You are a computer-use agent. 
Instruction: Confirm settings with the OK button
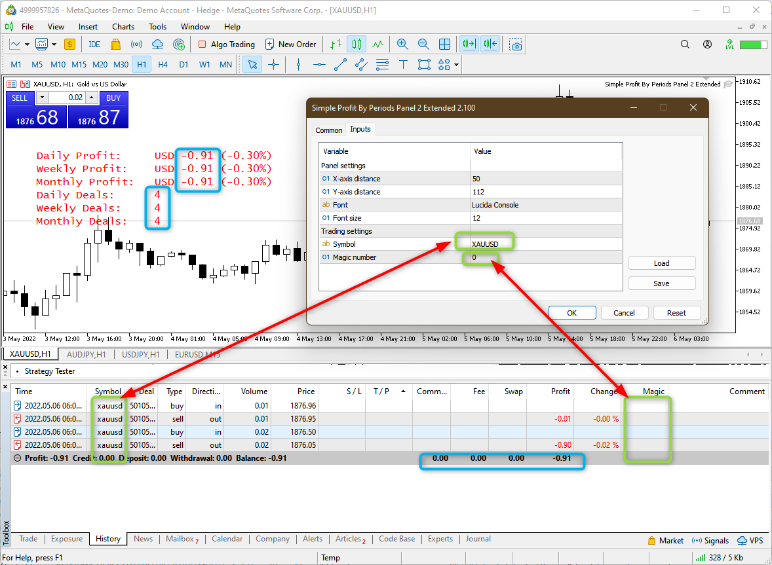pos(571,312)
